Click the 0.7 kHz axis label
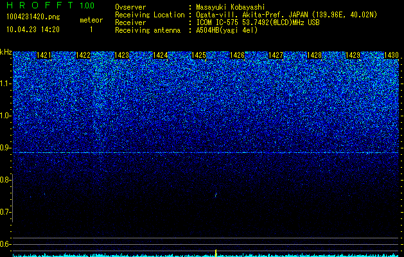The height and width of the screenshot is (257, 404). 6,212
